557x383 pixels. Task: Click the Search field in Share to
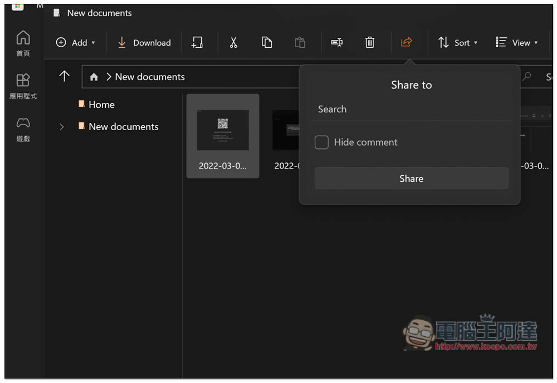pos(412,109)
